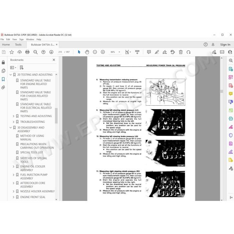Open Export PDF tool in right pane

[231, 69]
